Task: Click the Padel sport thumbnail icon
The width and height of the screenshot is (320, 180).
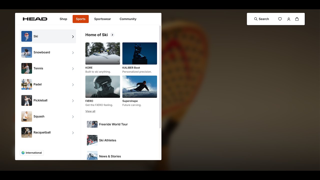Action: pyautogui.click(x=26, y=84)
